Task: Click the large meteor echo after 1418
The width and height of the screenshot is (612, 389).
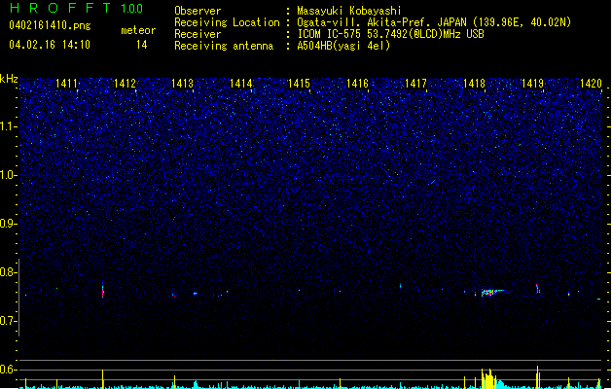Action: [492, 292]
